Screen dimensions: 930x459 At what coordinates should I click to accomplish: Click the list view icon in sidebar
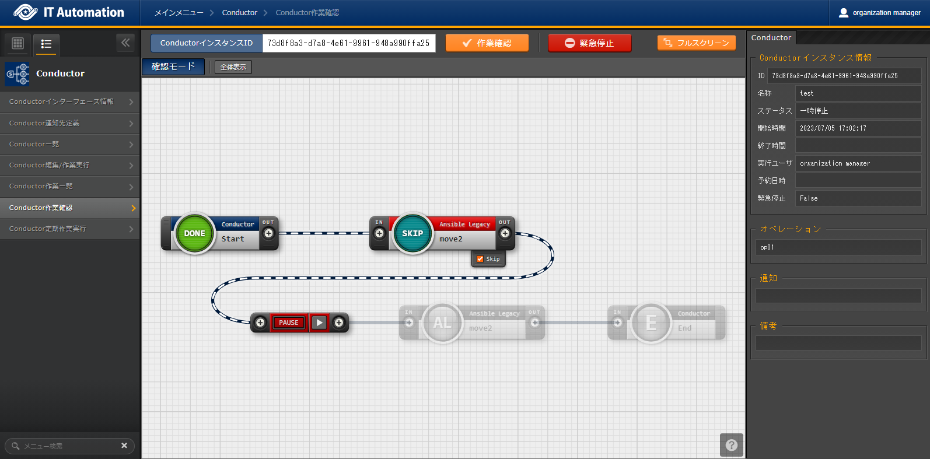coord(46,44)
